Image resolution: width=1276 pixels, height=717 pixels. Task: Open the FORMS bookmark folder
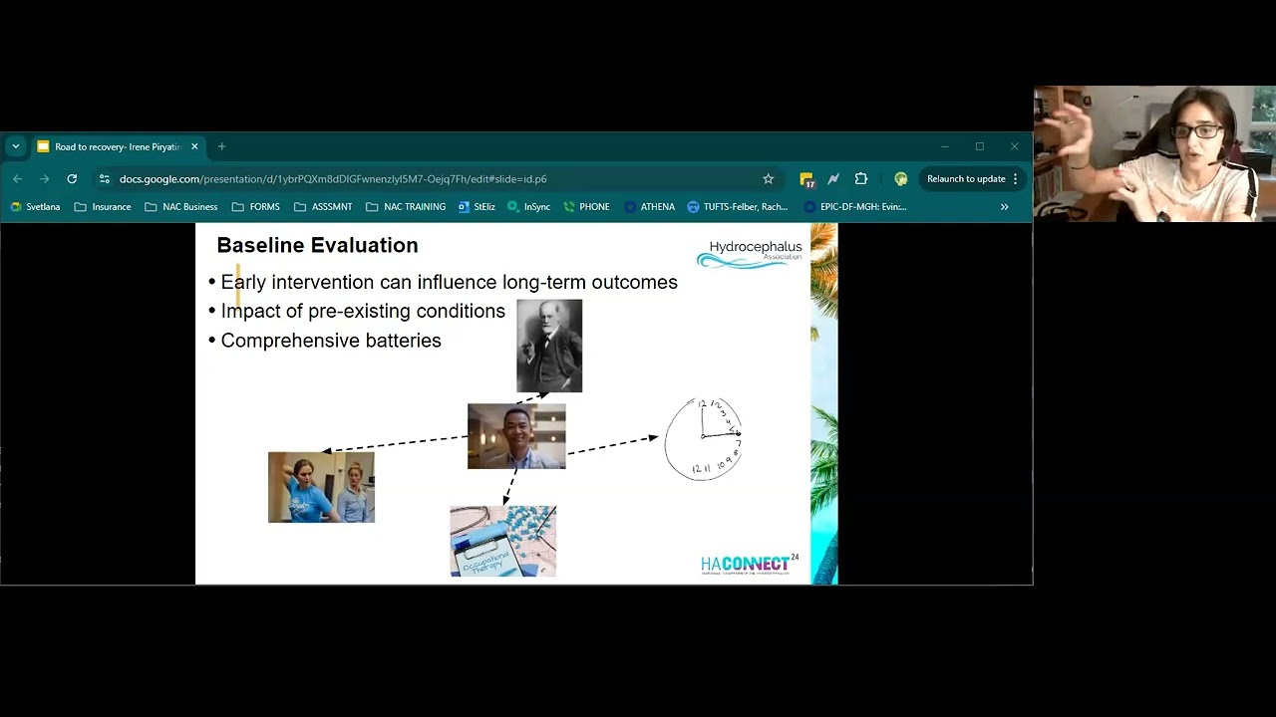pyautogui.click(x=256, y=207)
